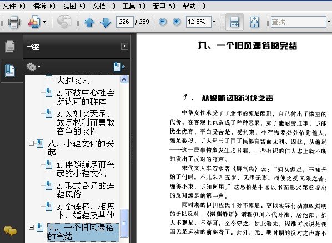
Task: Click bookmark page icon beside 九、一个旧风遗俗
Action: 40,228
